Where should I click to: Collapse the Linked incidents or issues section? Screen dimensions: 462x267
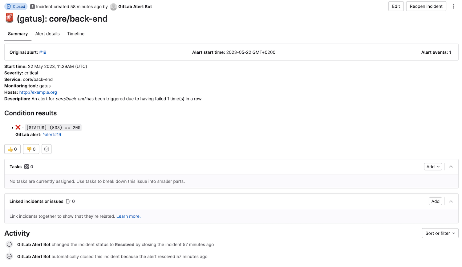point(451,201)
